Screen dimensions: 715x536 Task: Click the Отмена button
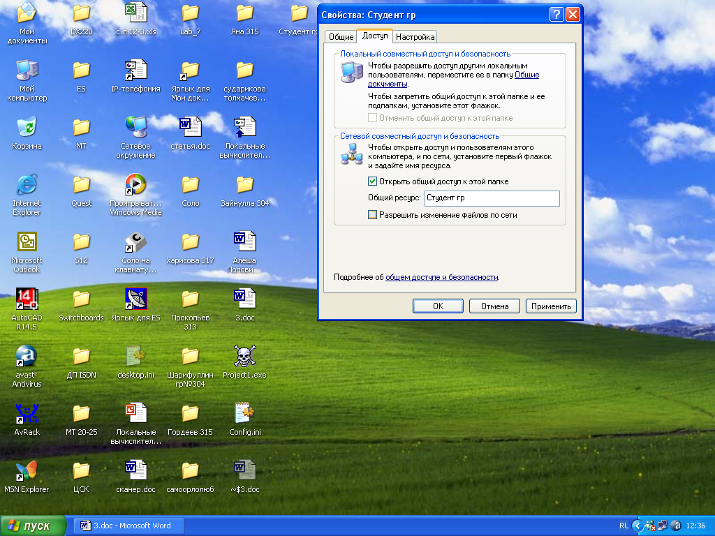coord(494,306)
